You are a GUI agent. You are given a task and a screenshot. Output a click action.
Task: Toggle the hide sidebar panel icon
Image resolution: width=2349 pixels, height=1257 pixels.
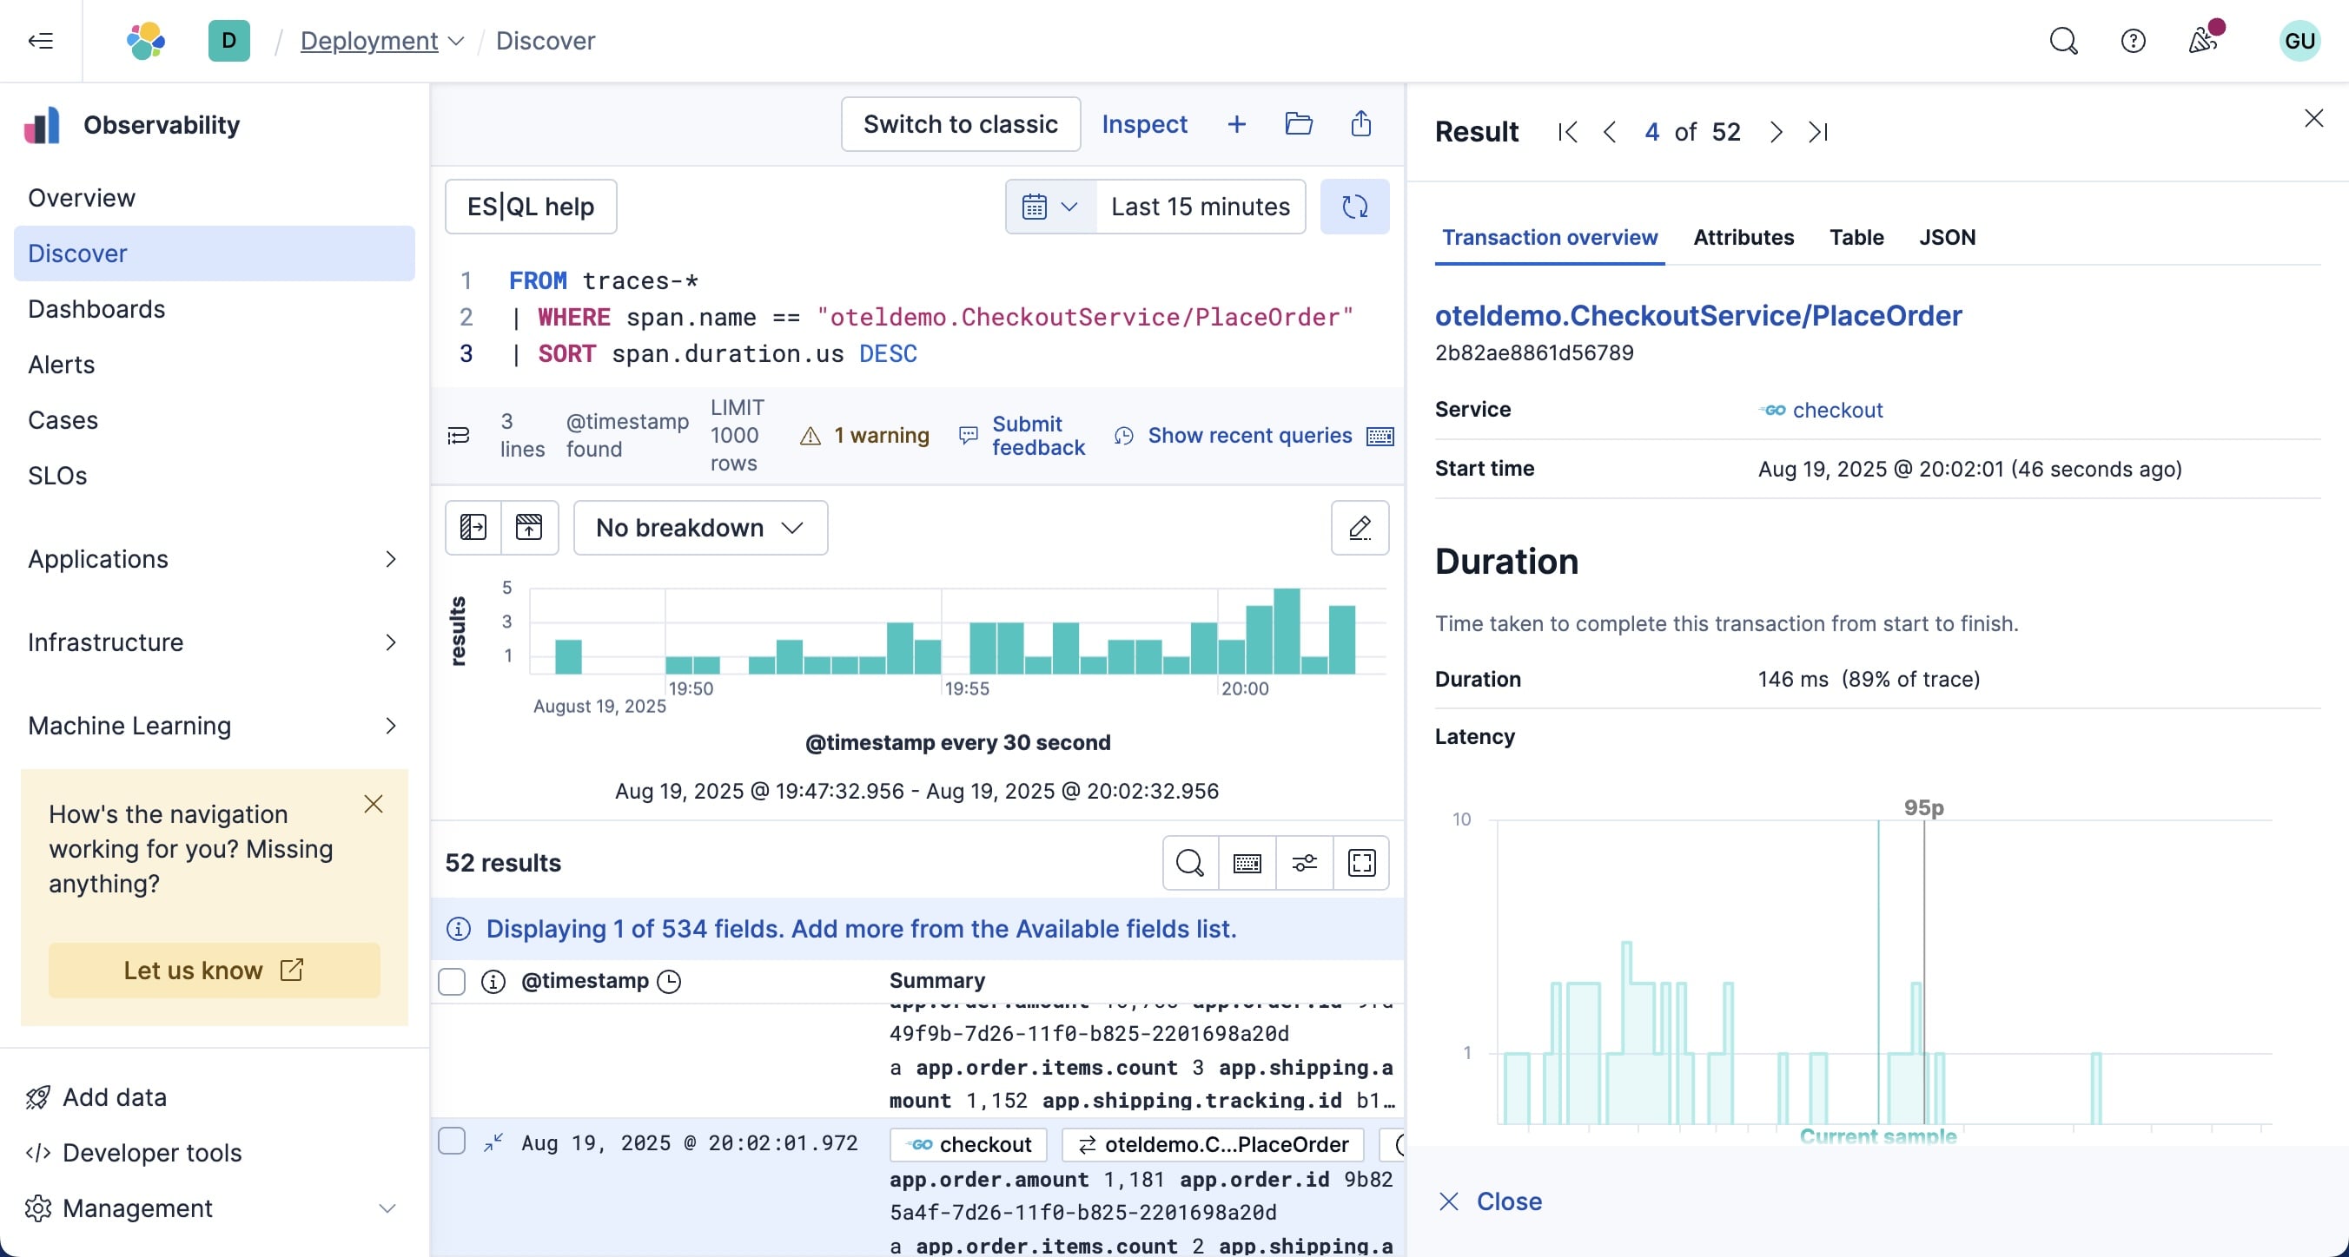(473, 528)
